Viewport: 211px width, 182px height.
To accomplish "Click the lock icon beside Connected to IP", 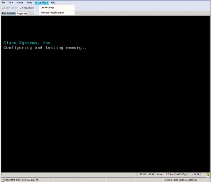I will (x=3, y=180).
